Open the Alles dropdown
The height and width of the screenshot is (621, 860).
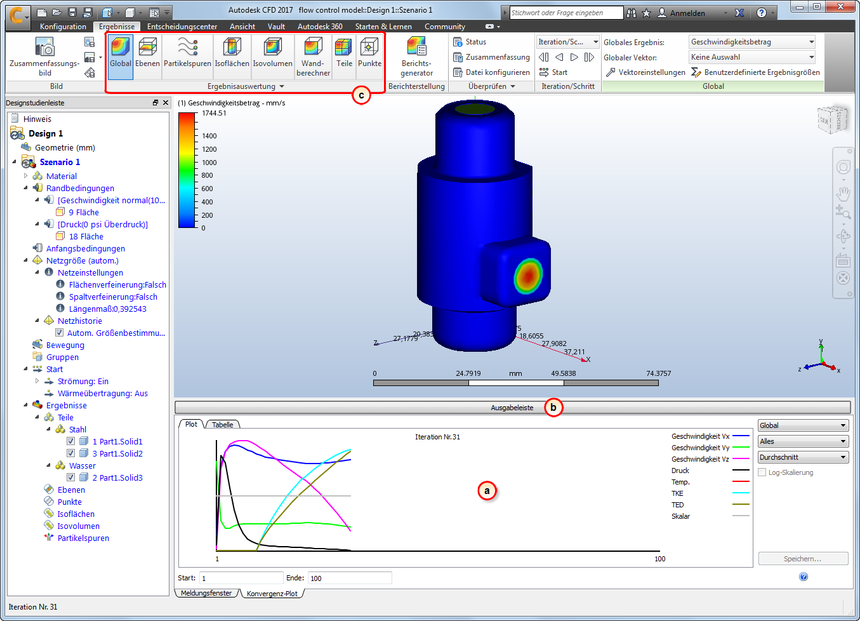point(803,441)
